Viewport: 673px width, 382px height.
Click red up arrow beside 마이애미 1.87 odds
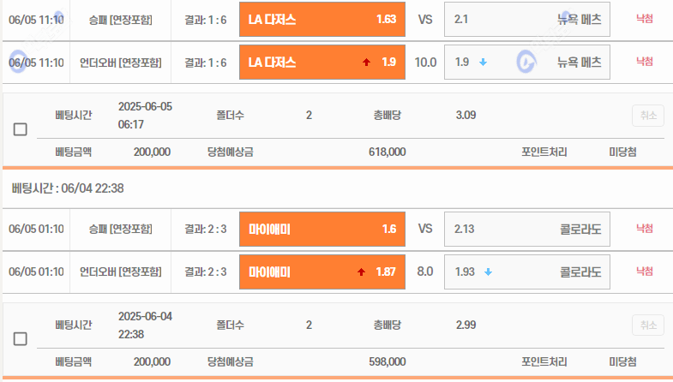(361, 272)
